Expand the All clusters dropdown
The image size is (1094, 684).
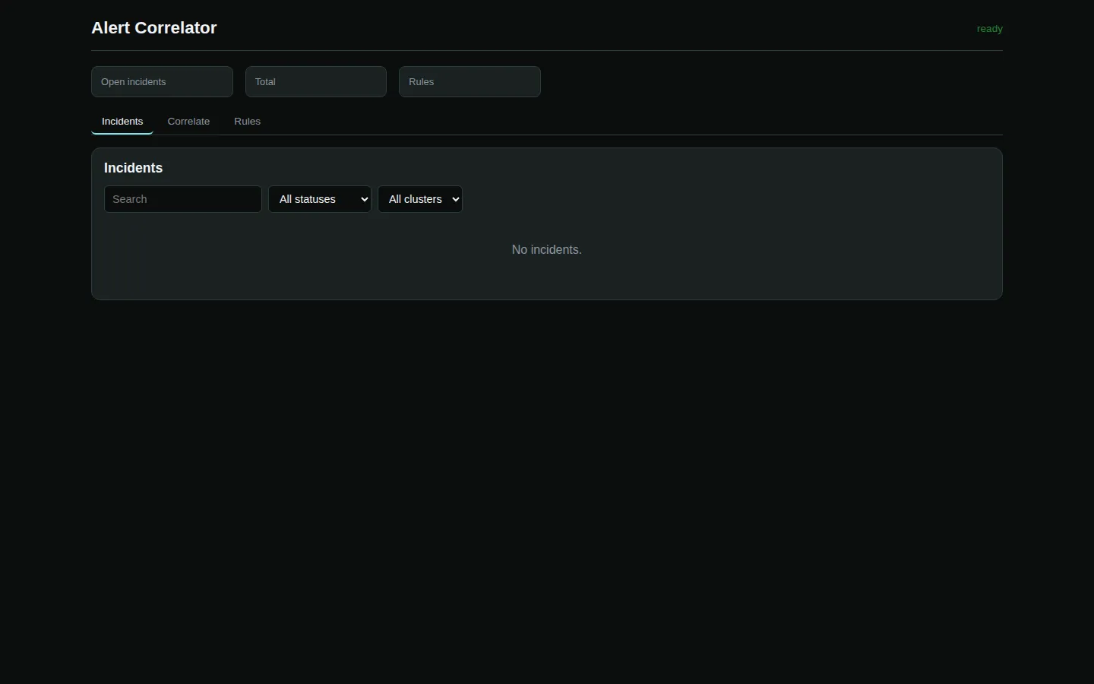tap(420, 199)
